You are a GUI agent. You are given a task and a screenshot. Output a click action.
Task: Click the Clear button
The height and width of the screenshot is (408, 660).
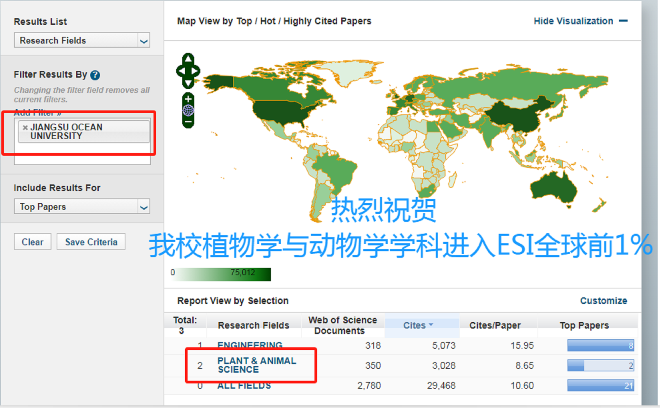pos(32,242)
